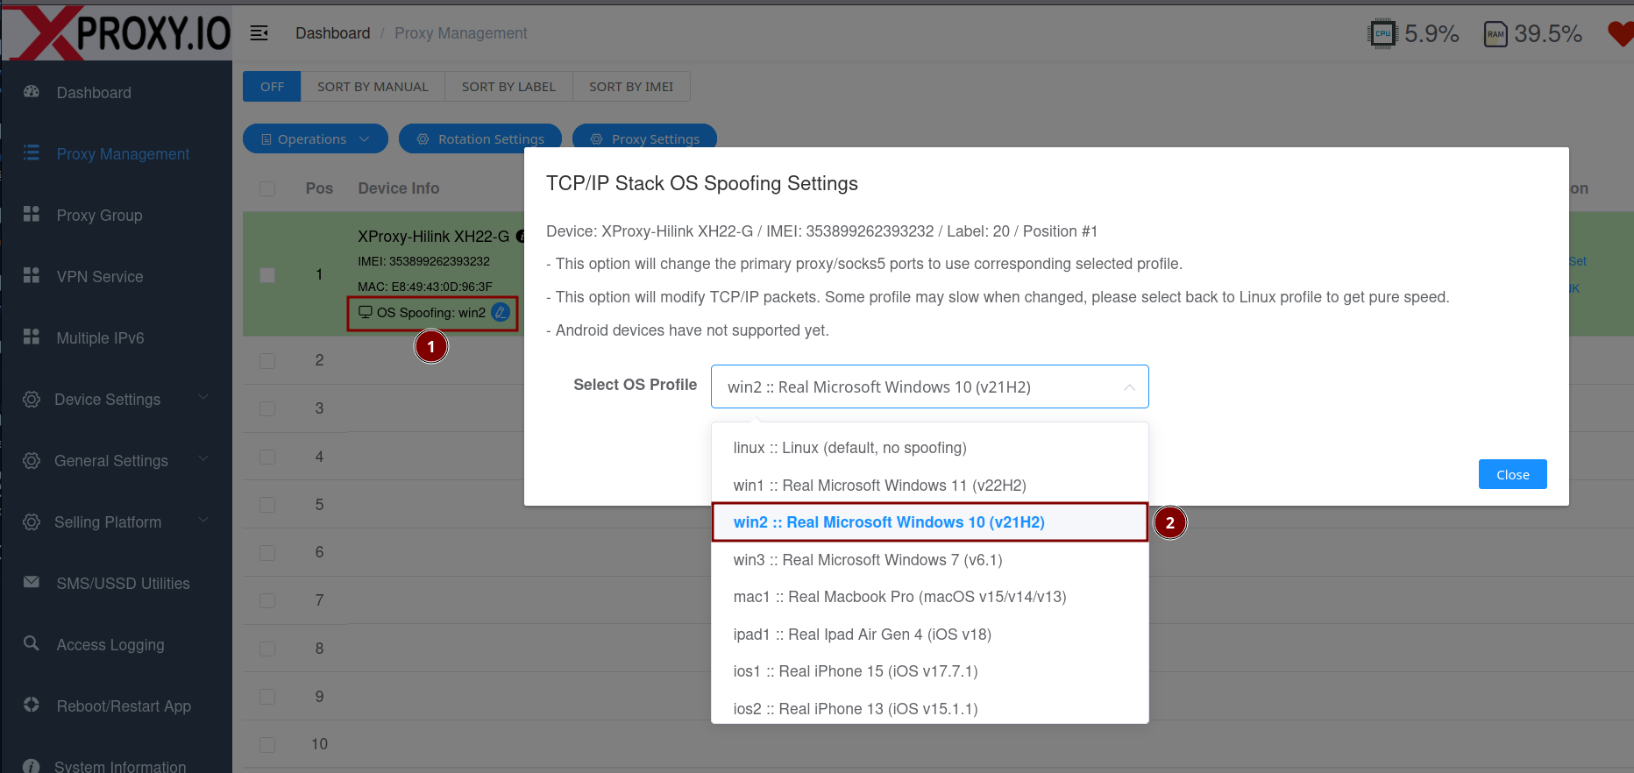Screen dimensions: 1634x773
Task: Check the checkbox for row 4
Action: (x=267, y=457)
